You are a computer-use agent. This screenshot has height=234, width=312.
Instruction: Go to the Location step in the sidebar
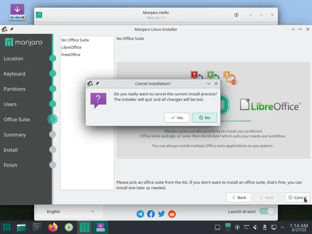click(13, 58)
